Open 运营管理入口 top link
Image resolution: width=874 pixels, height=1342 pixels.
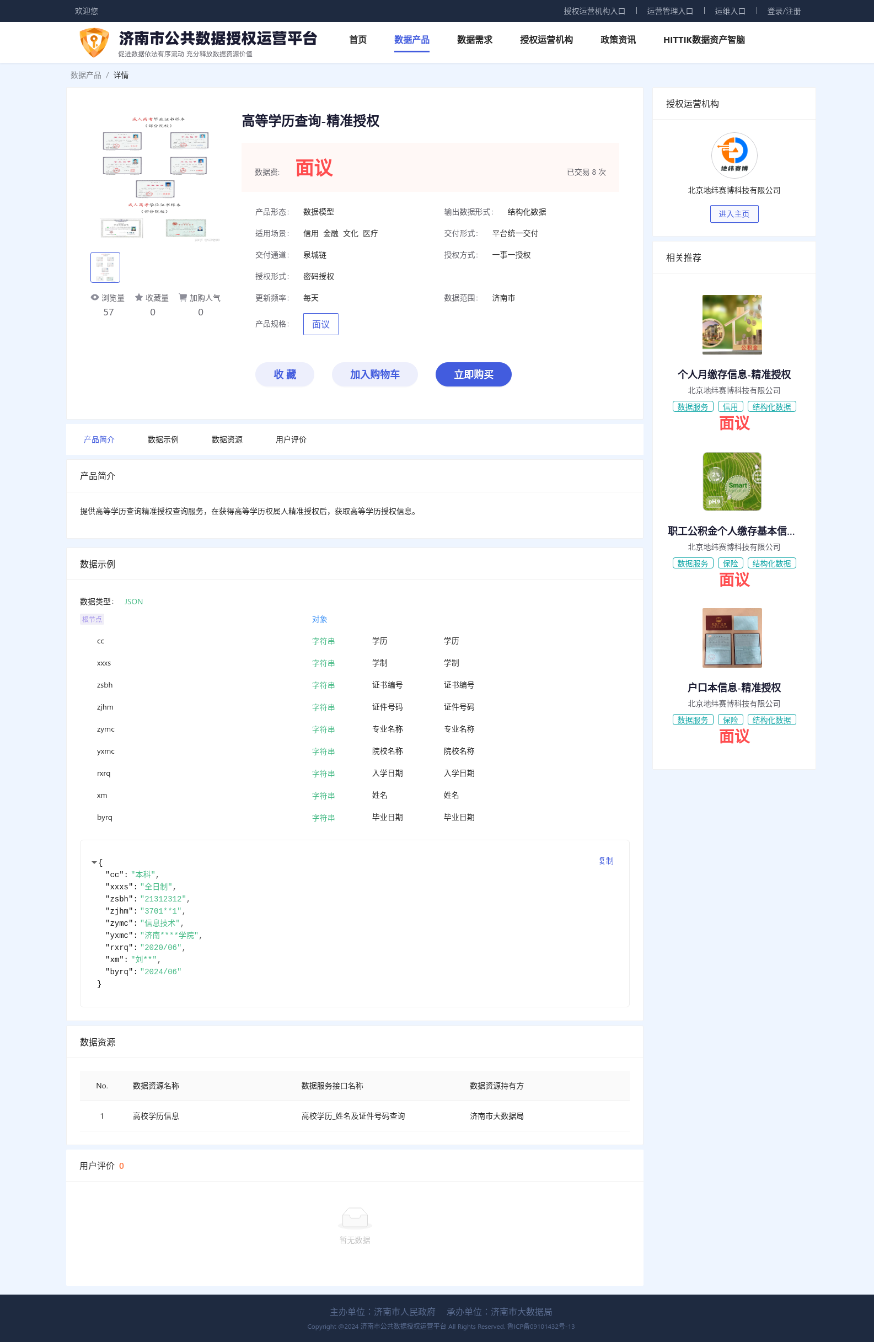(x=669, y=10)
